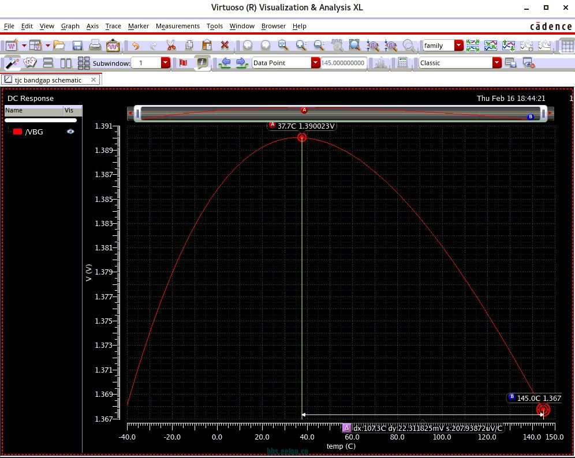Image resolution: width=575 pixels, height=458 pixels.
Task: Open the Axis menu
Action: click(x=92, y=26)
